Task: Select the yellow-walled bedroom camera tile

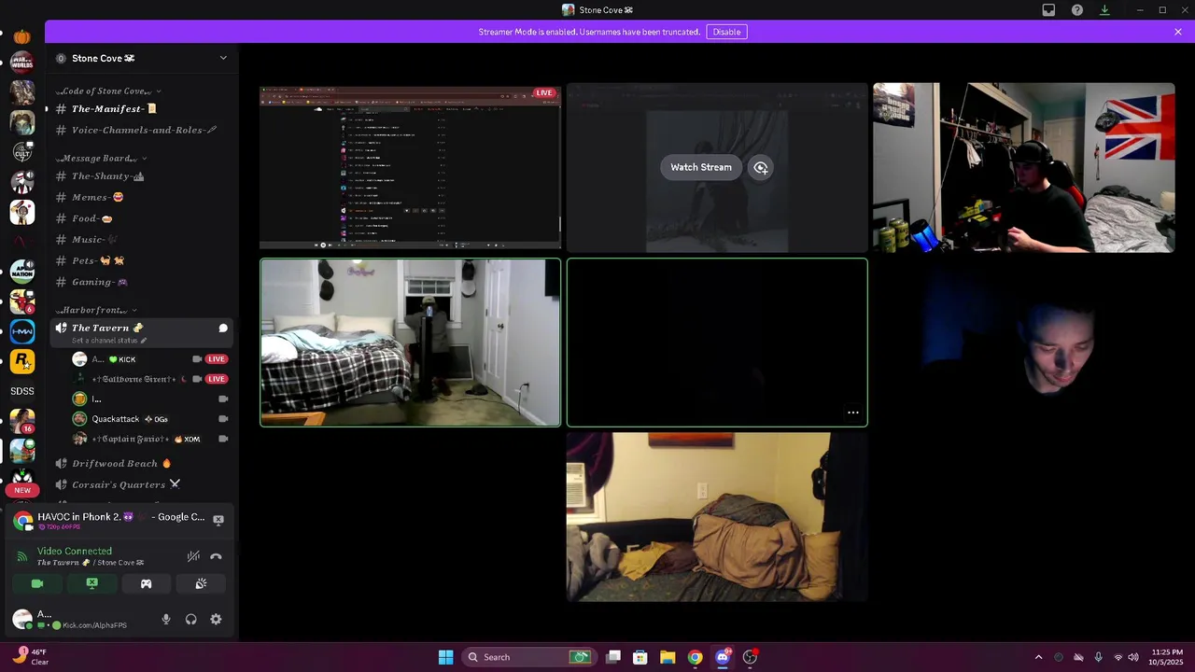Action: 717,517
